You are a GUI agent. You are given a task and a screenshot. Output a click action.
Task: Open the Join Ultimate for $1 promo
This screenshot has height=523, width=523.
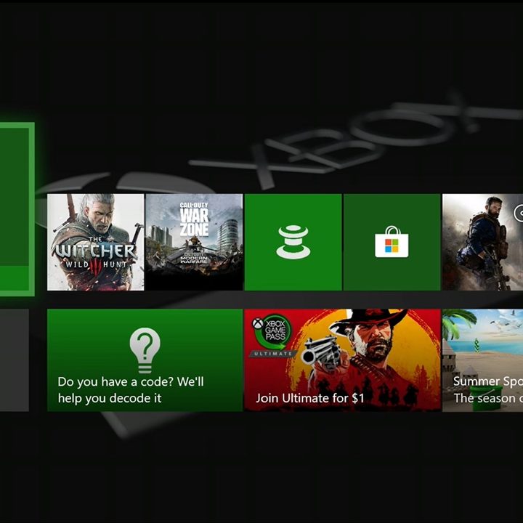(x=343, y=360)
